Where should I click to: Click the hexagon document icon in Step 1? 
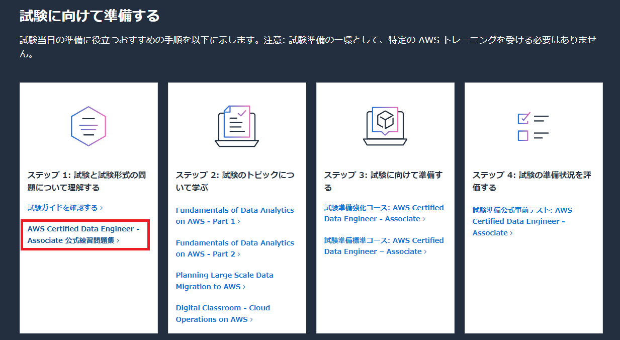(x=88, y=126)
